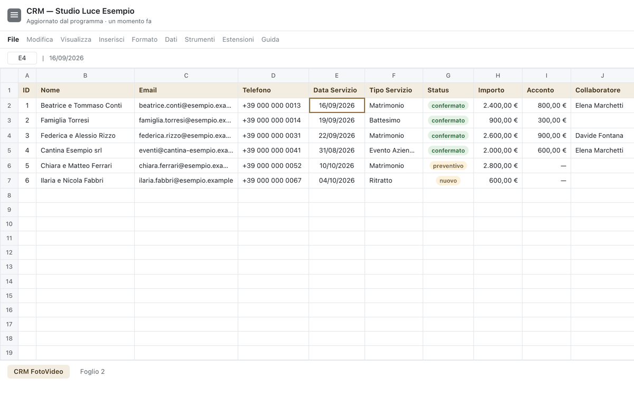Screen dimensions: 634x396
Task: Click the Acconto header cell
Action: click(x=547, y=90)
